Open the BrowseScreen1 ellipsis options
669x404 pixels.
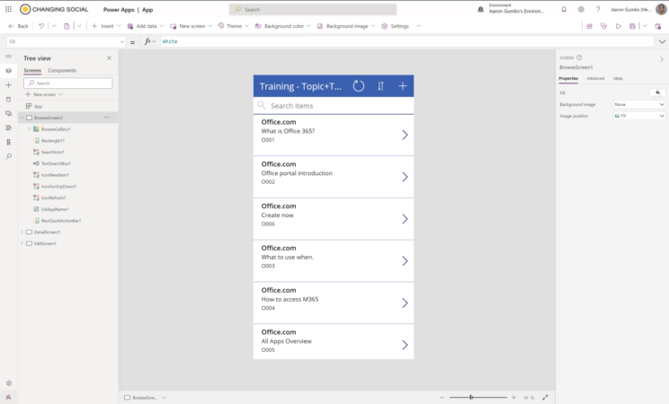tap(107, 118)
